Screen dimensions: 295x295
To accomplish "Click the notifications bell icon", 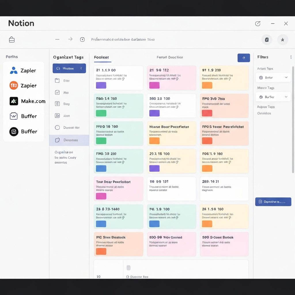I will (266, 39).
